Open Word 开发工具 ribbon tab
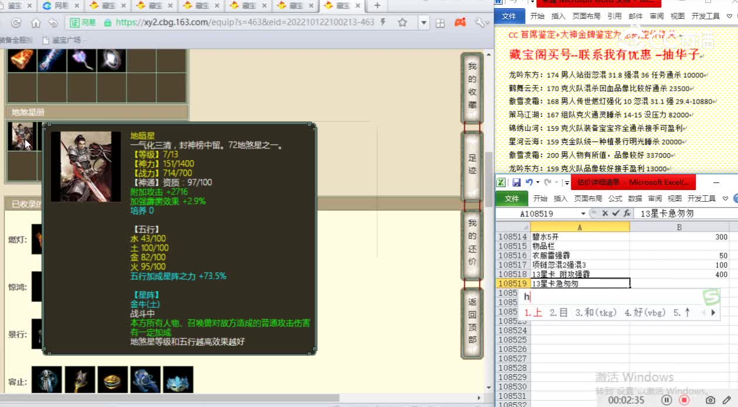The image size is (738, 407). pos(705,16)
